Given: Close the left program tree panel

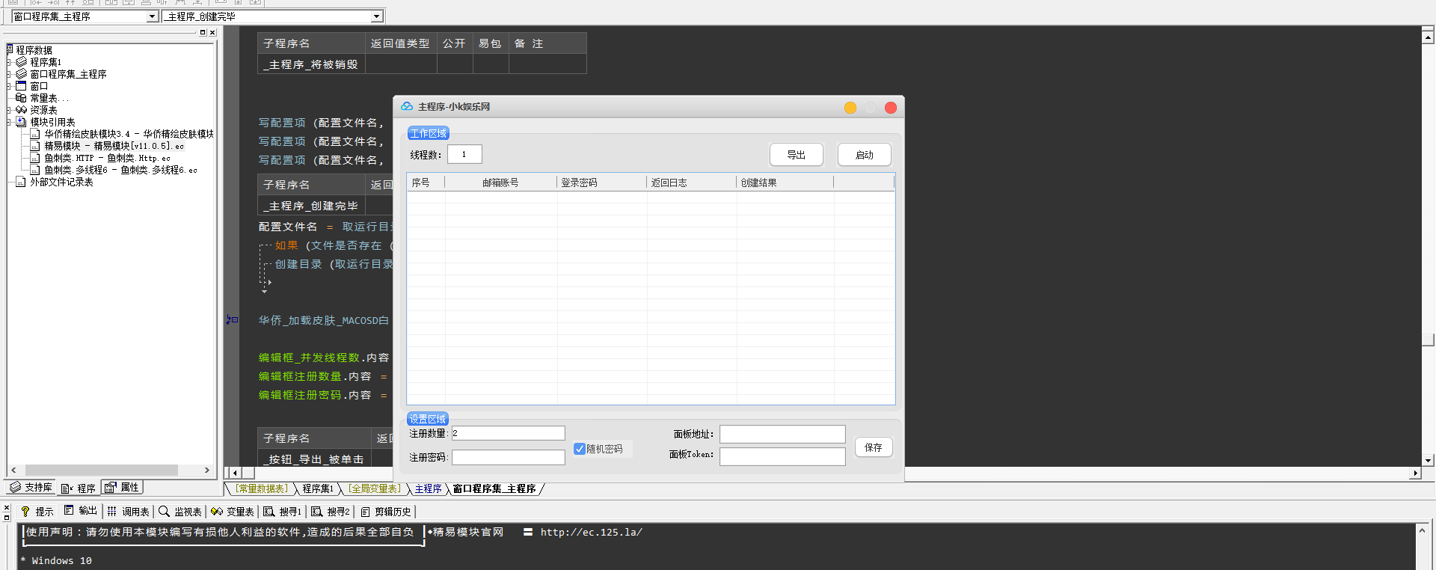Looking at the screenshot, I should pos(212,32).
